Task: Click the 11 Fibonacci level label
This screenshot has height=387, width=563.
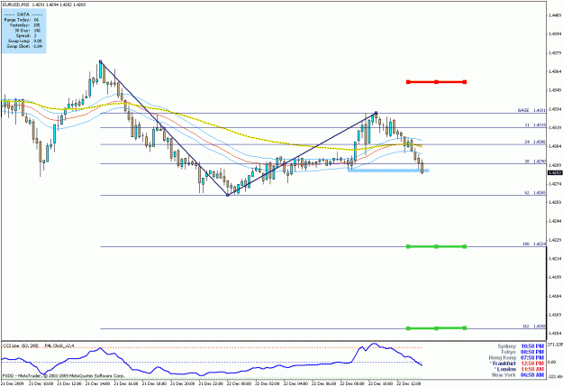Action: [535, 125]
